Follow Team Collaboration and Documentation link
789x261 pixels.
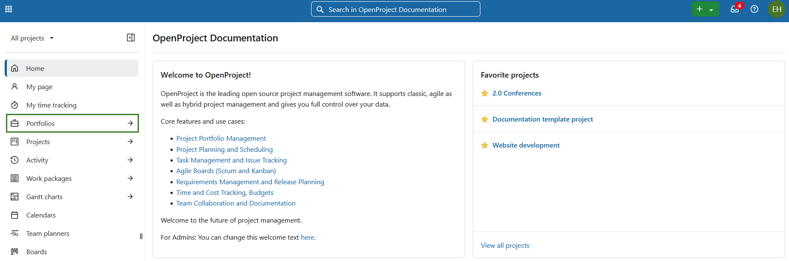(x=236, y=203)
